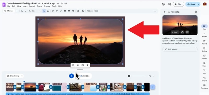The width and height of the screenshot is (209, 95).
Task: Open the Edit menu
Action: pyautogui.click(x=14, y=6)
